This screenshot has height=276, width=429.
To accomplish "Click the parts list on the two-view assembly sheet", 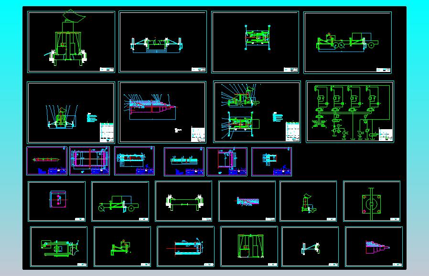I will pyautogui.click(x=292, y=132).
